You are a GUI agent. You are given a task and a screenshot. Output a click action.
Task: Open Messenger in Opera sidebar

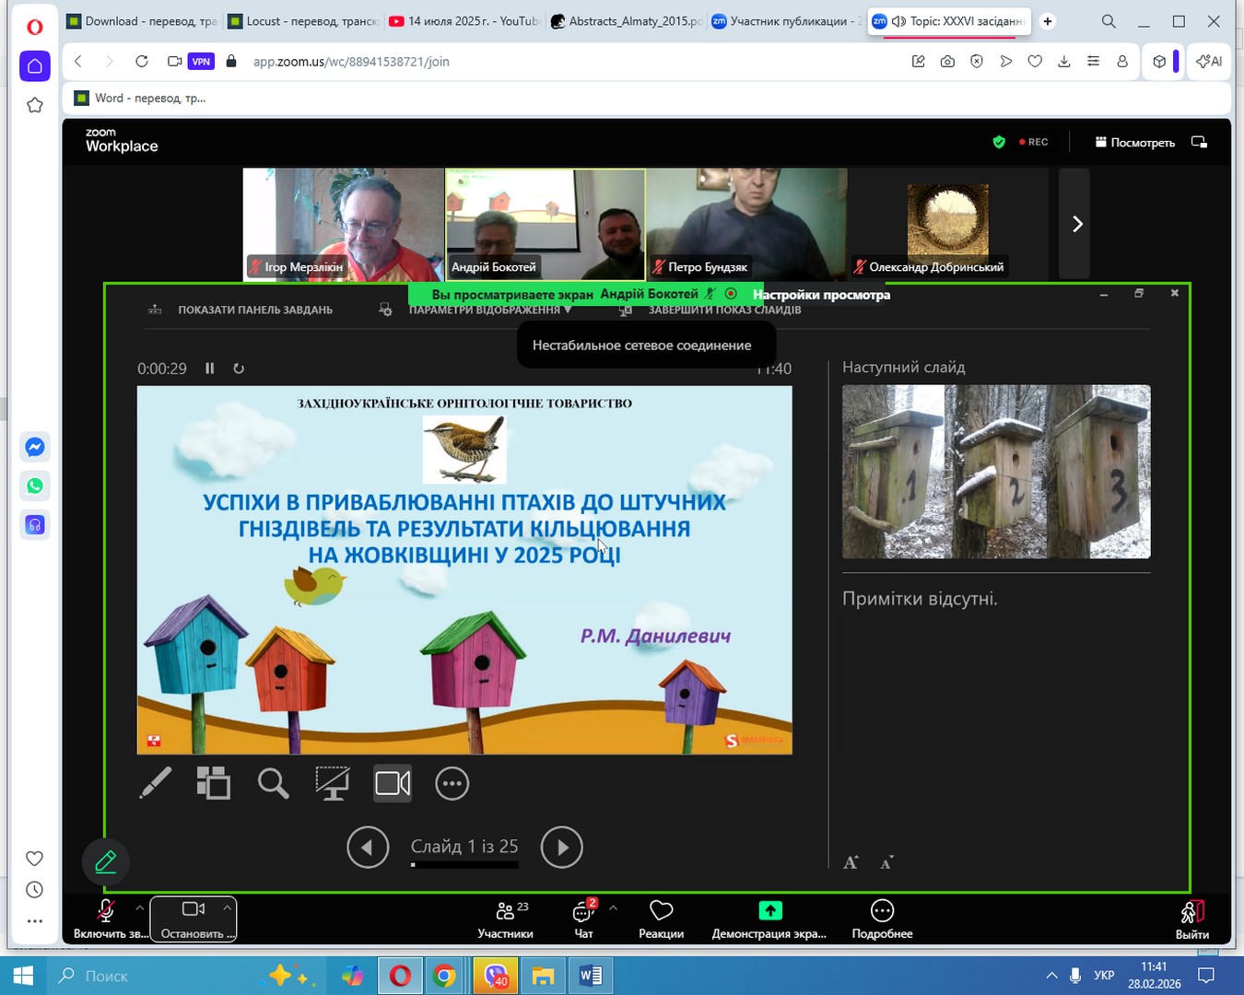[35, 447]
